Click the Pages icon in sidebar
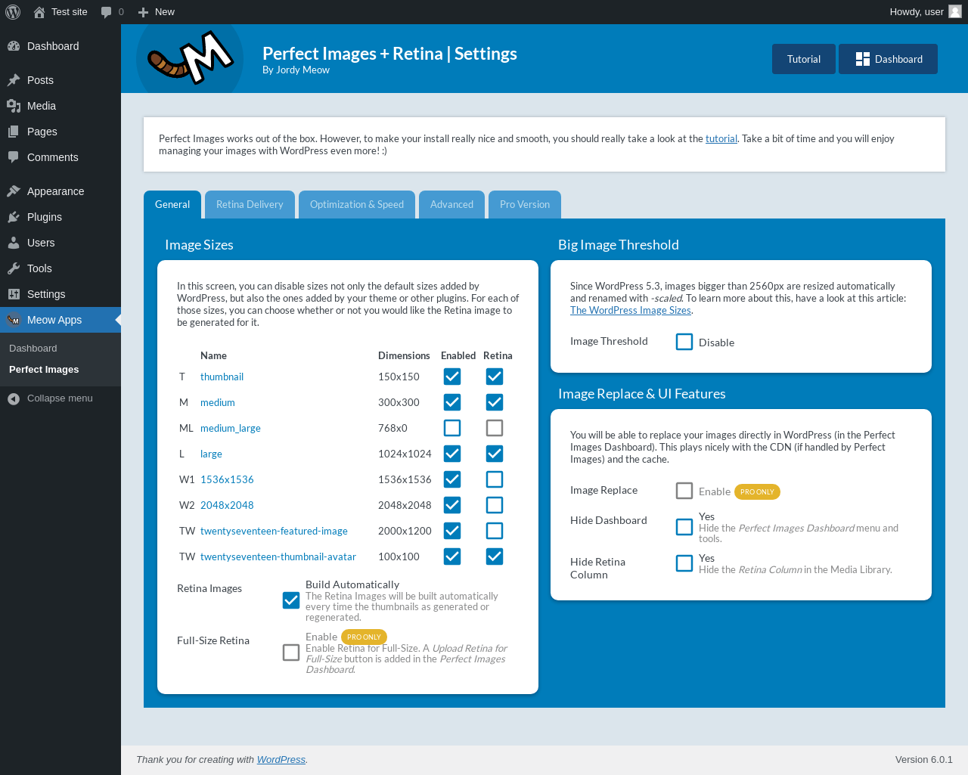Image resolution: width=968 pixels, height=775 pixels. [x=14, y=132]
